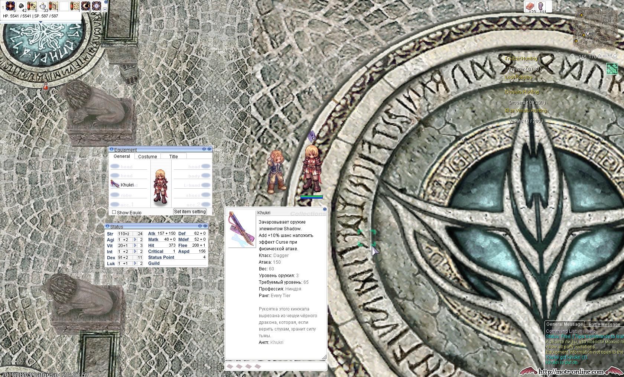Click the Lost Puppies quest title
This screenshot has height=377, width=624.
tap(519, 77)
